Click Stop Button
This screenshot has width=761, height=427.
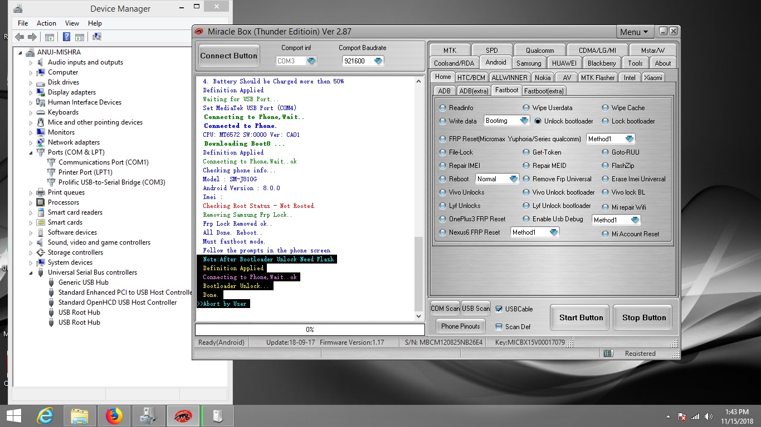pos(644,318)
